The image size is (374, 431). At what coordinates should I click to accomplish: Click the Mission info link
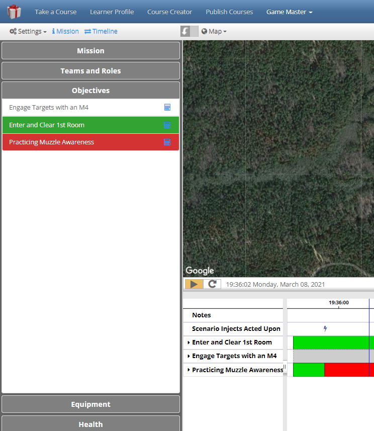click(x=65, y=31)
